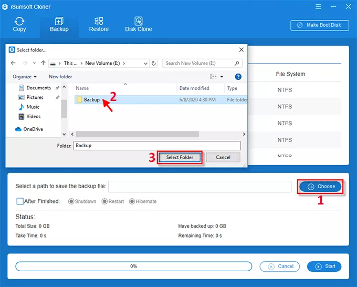357x287 pixels.
Task: Enable the After Finished checkbox
Action: pos(20,201)
